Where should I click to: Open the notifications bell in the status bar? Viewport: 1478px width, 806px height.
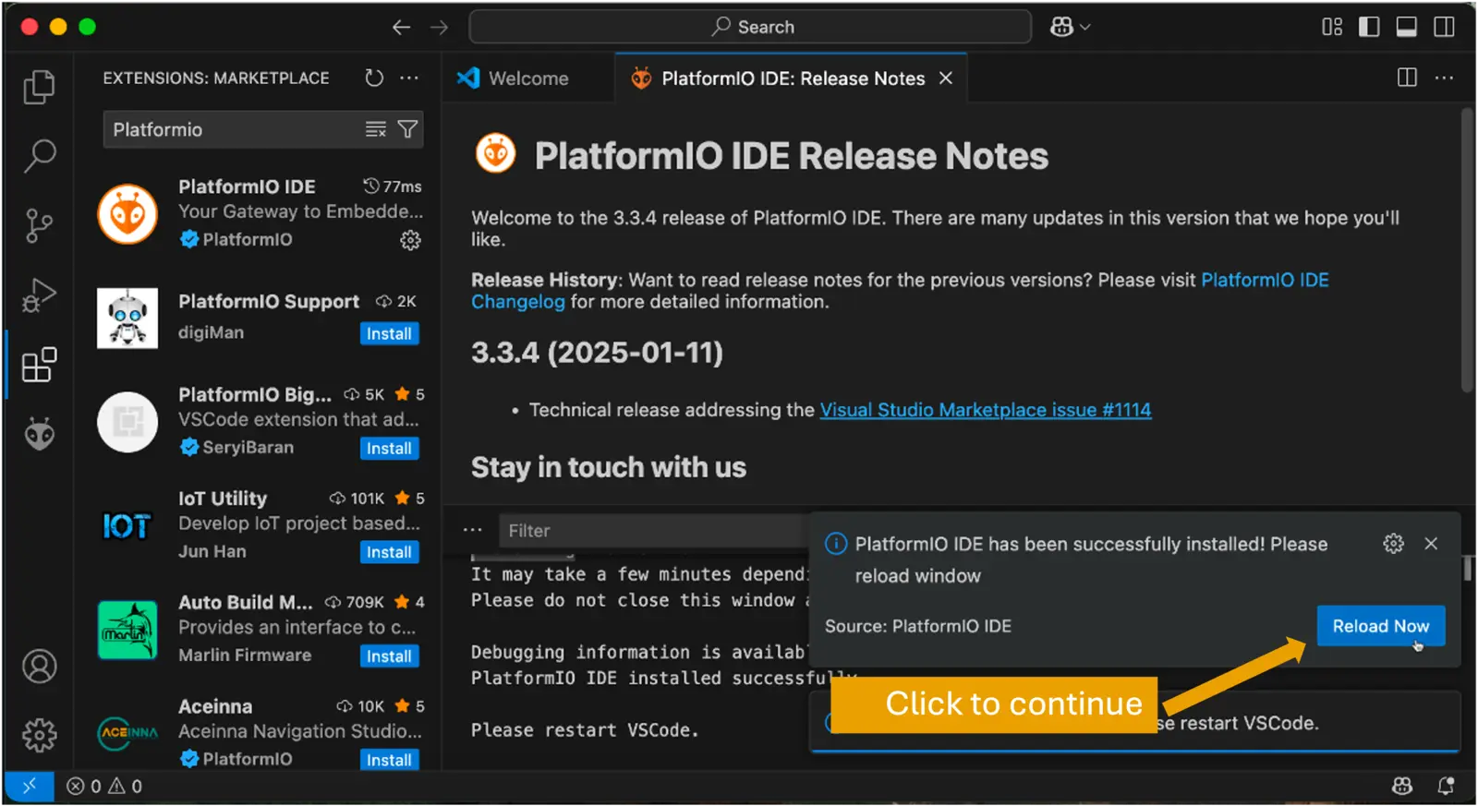click(1446, 786)
